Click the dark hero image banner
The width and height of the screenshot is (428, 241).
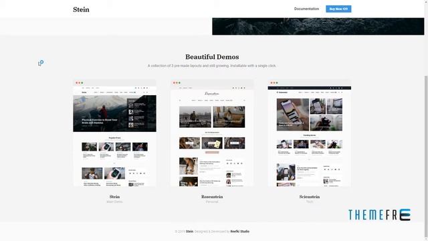[x=318, y=27]
